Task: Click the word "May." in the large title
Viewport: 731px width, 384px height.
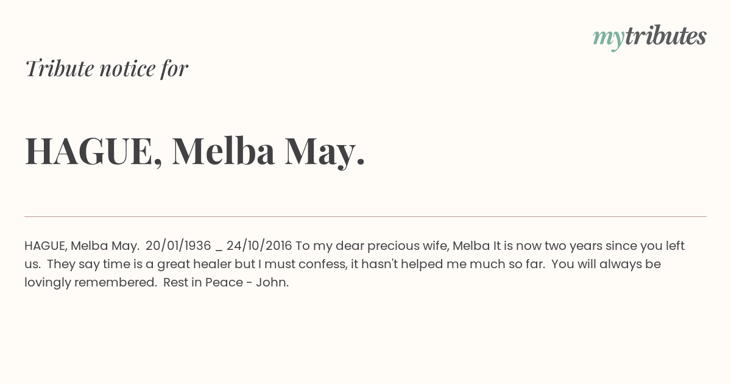Action: point(325,154)
